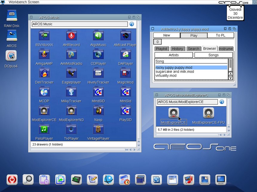Switch to the Search tab
Viewport: 257px width, 192px height.
pyautogui.click(x=193, y=49)
